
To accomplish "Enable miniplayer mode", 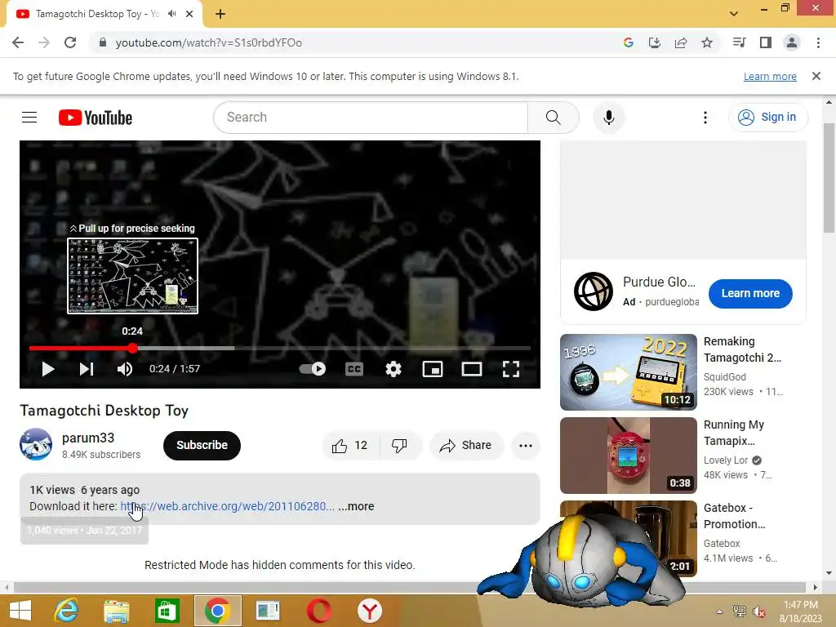I will click(x=433, y=369).
